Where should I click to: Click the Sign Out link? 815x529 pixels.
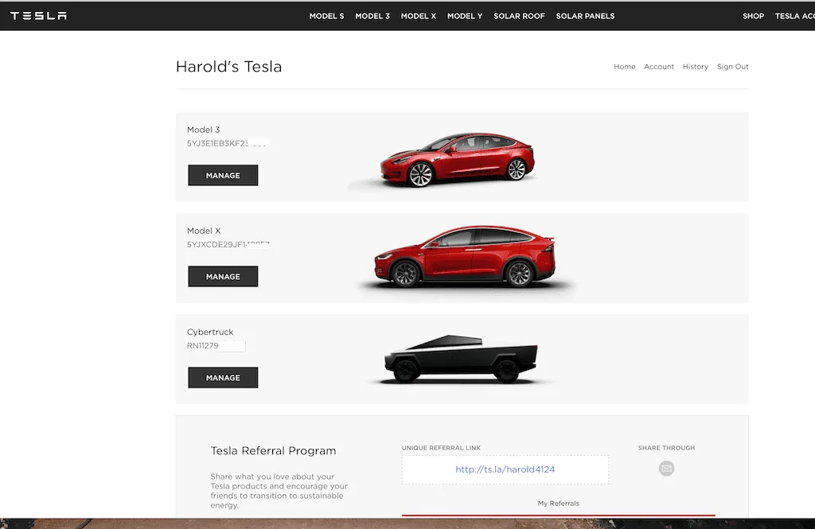(733, 67)
